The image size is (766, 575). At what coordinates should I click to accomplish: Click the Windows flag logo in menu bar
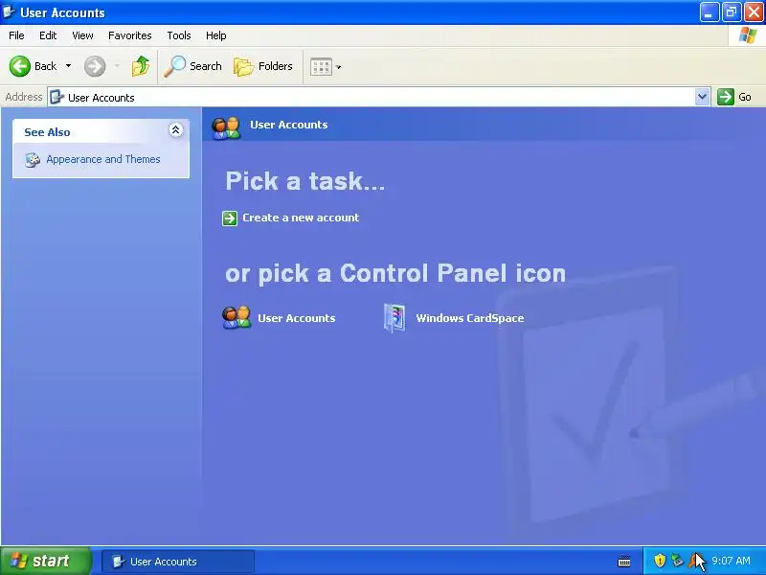748,35
